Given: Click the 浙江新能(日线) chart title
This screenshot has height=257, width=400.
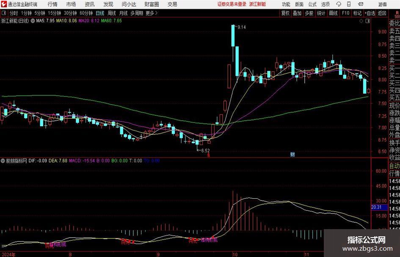Looking at the screenshot, I should tap(15, 21).
